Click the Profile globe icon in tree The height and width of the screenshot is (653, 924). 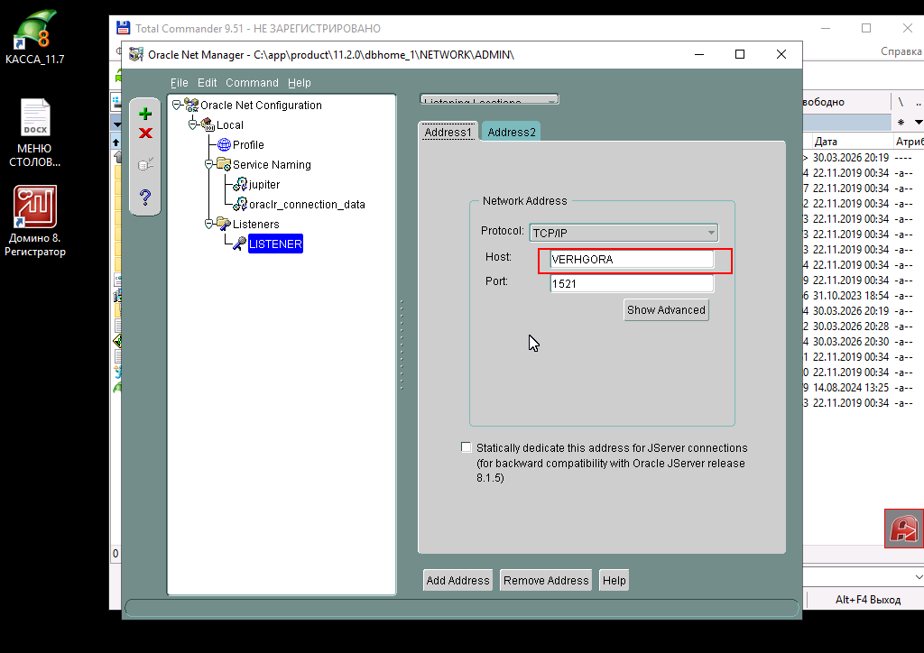225,144
